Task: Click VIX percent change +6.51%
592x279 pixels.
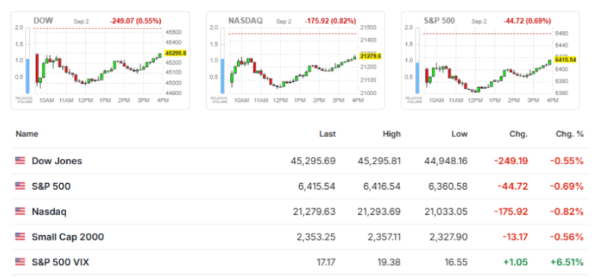Action: 566,262
